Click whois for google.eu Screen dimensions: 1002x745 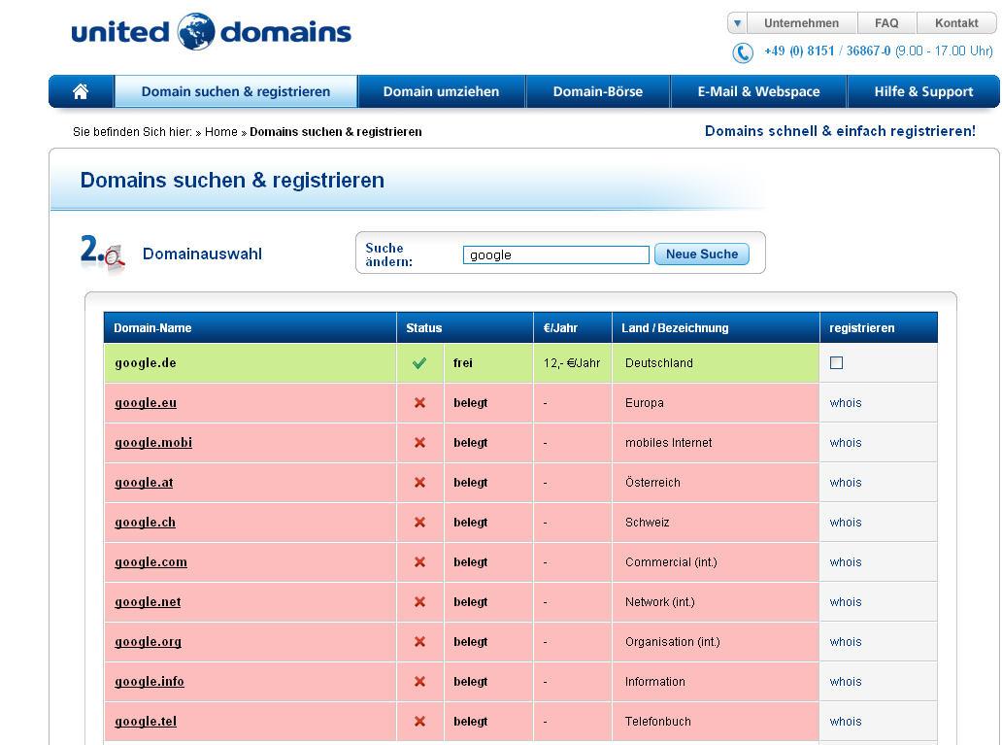pyautogui.click(x=846, y=403)
